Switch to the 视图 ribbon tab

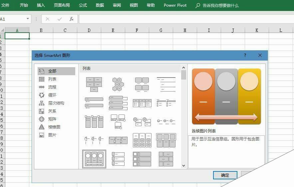134,5
